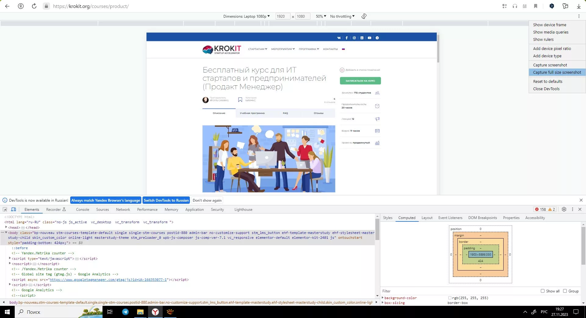Image resolution: width=586 pixels, height=318 pixels.
Task: Open the browser downloads icon
Action: [x=578, y=6]
